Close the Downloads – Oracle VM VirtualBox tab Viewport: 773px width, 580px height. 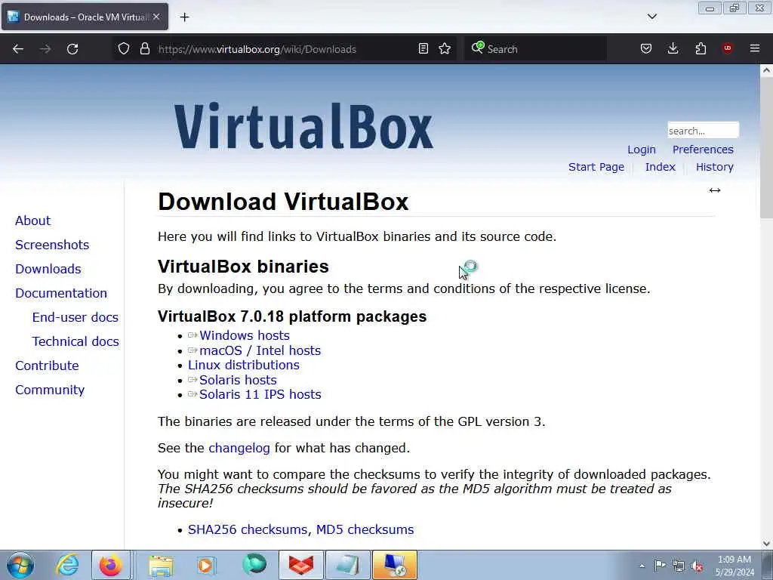pyautogui.click(x=156, y=17)
